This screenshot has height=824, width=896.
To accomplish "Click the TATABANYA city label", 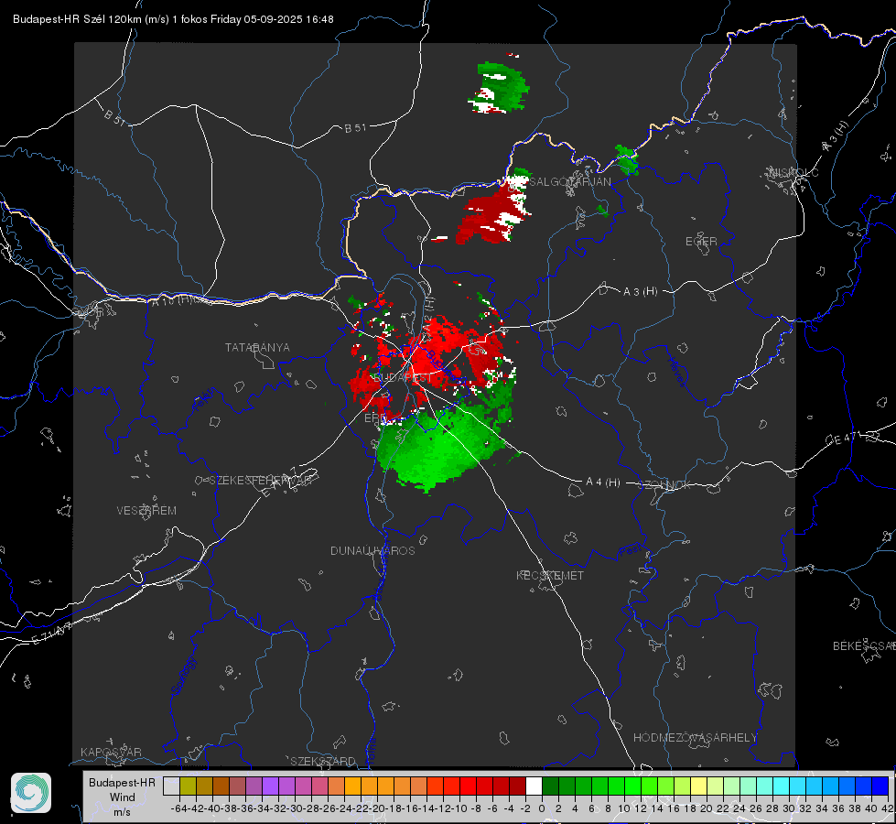I will pos(257,348).
